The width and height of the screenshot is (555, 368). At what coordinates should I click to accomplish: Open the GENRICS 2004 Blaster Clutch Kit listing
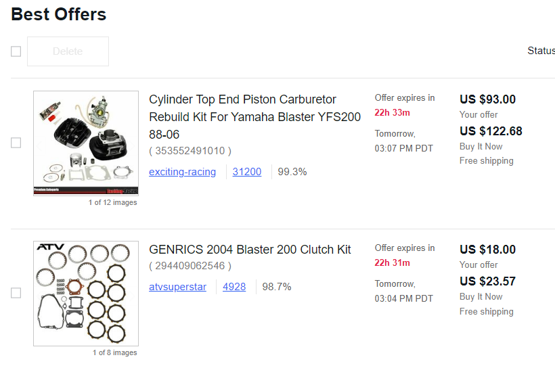click(x=250, y=250)
